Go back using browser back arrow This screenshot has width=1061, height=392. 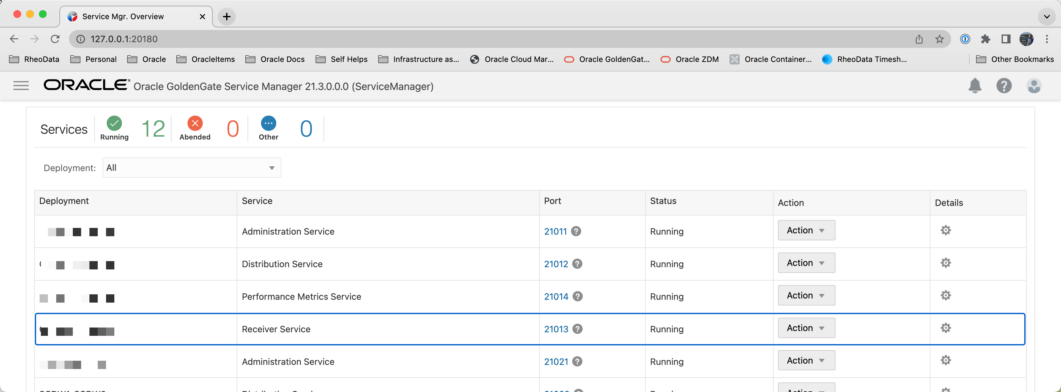[14, 39]
